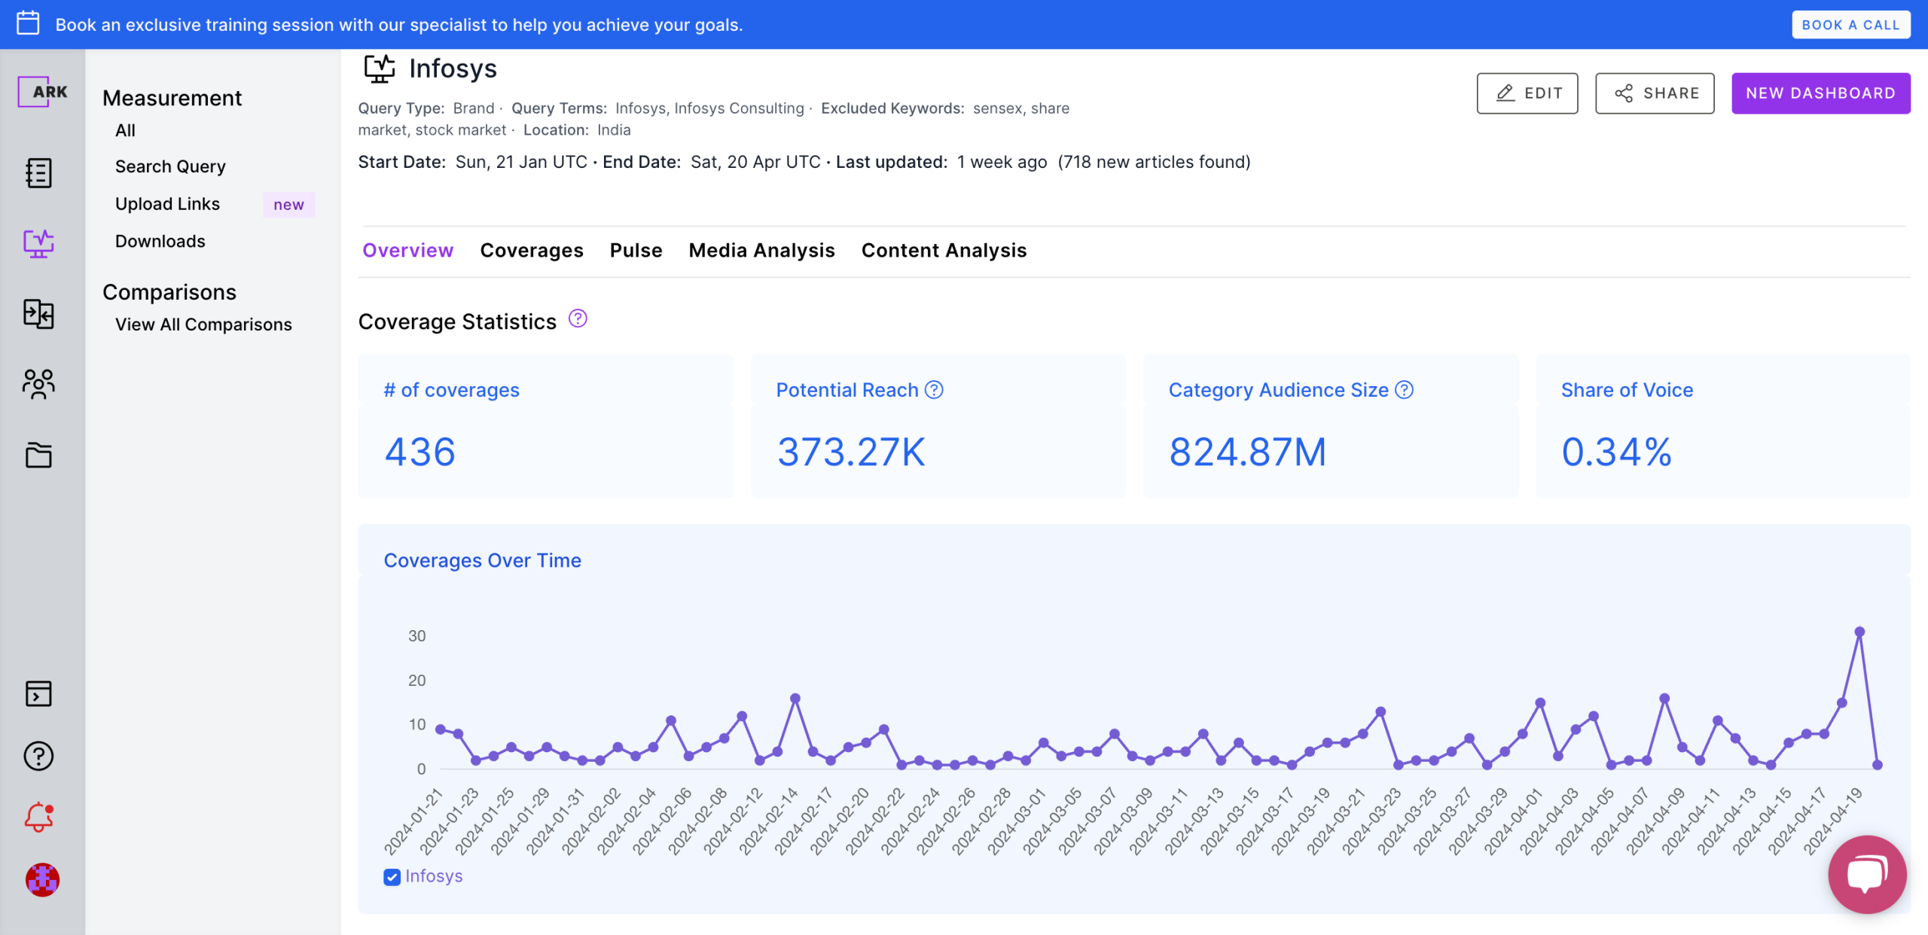Click the '# of coverages' label
Screen dimensions: 1928x935
452,390
